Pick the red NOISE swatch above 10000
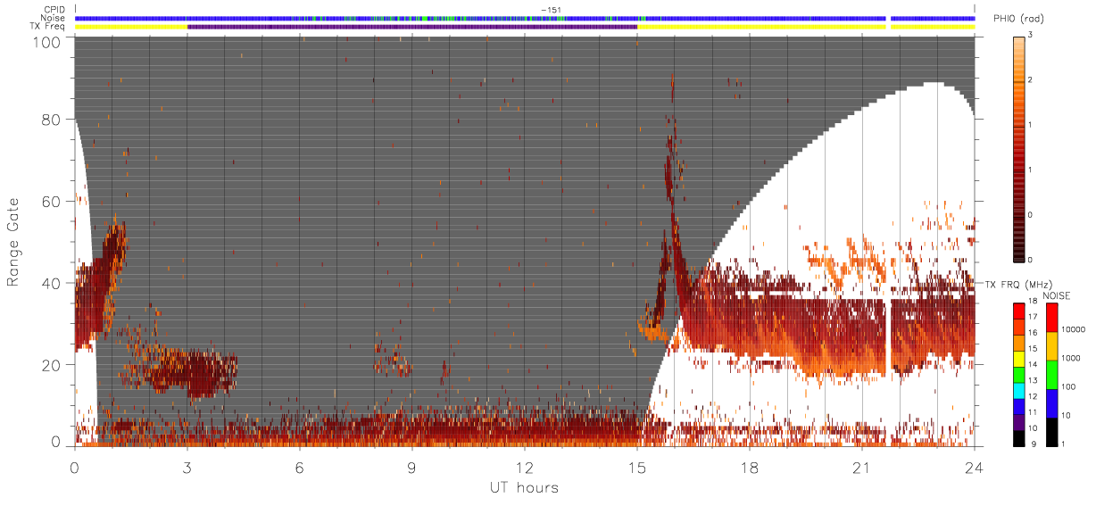This screenshot has width=1096, height=506. pyautogui.click(x=1051, y=318)
